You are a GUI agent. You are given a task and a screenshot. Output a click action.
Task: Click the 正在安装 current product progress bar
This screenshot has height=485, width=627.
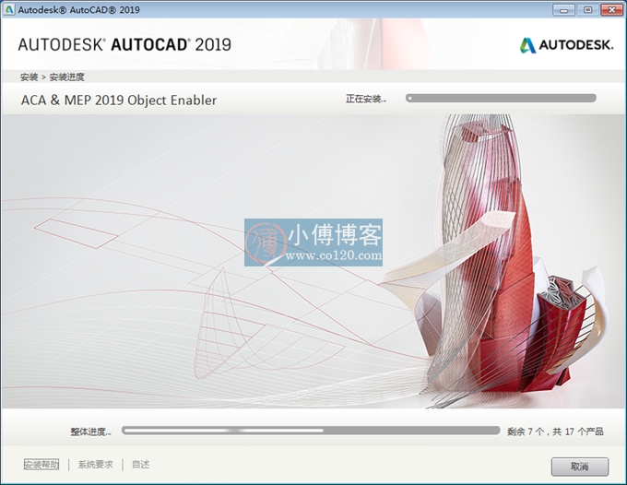point(501,98)
